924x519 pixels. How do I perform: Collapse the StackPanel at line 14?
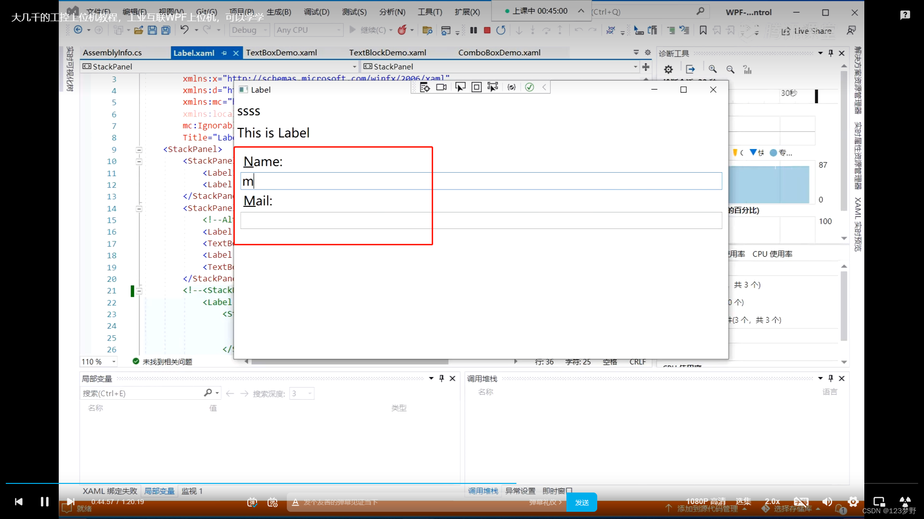tap(139, 209)
